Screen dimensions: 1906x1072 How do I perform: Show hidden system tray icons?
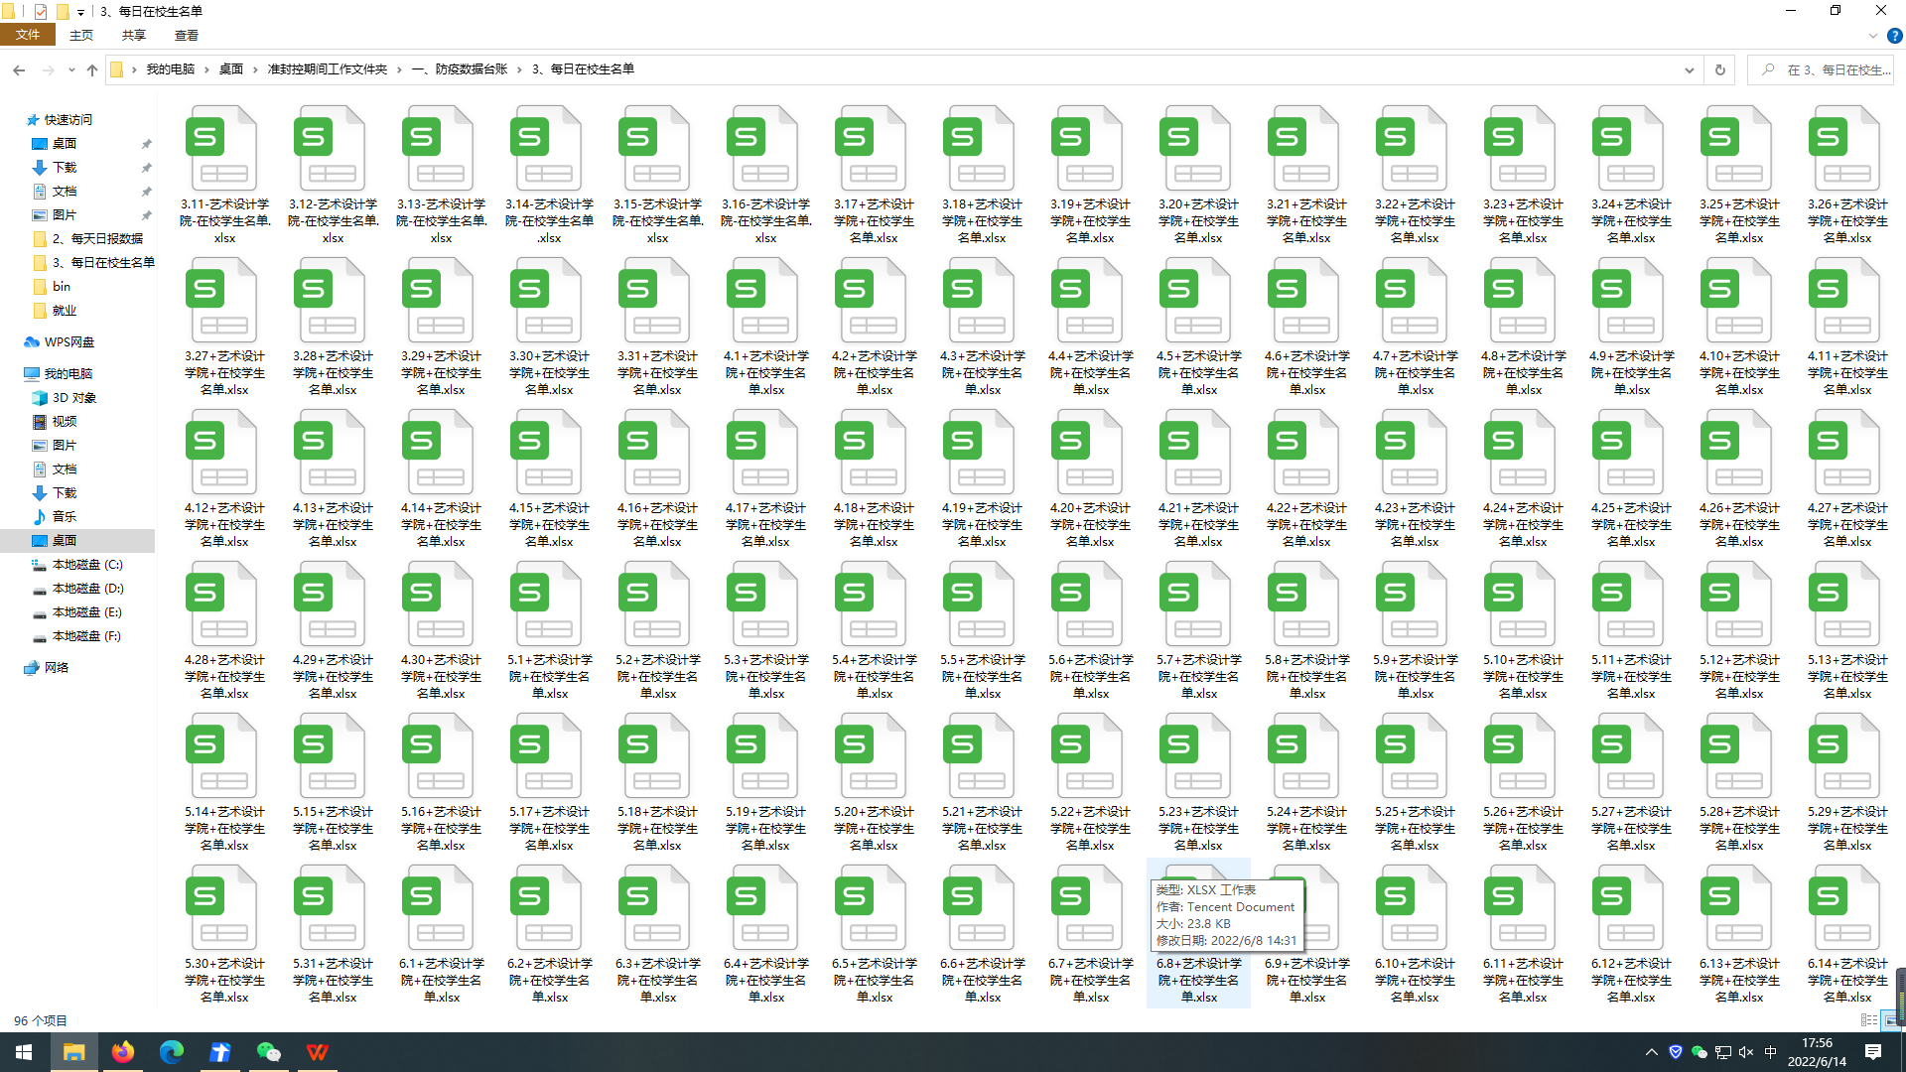click(1652, 1052)
